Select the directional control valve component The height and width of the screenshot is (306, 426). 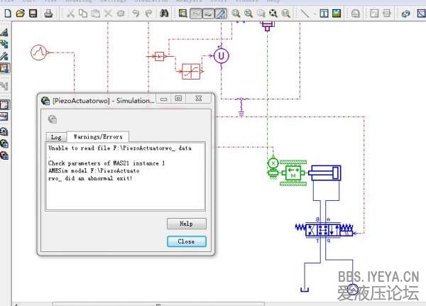[323, 229]
